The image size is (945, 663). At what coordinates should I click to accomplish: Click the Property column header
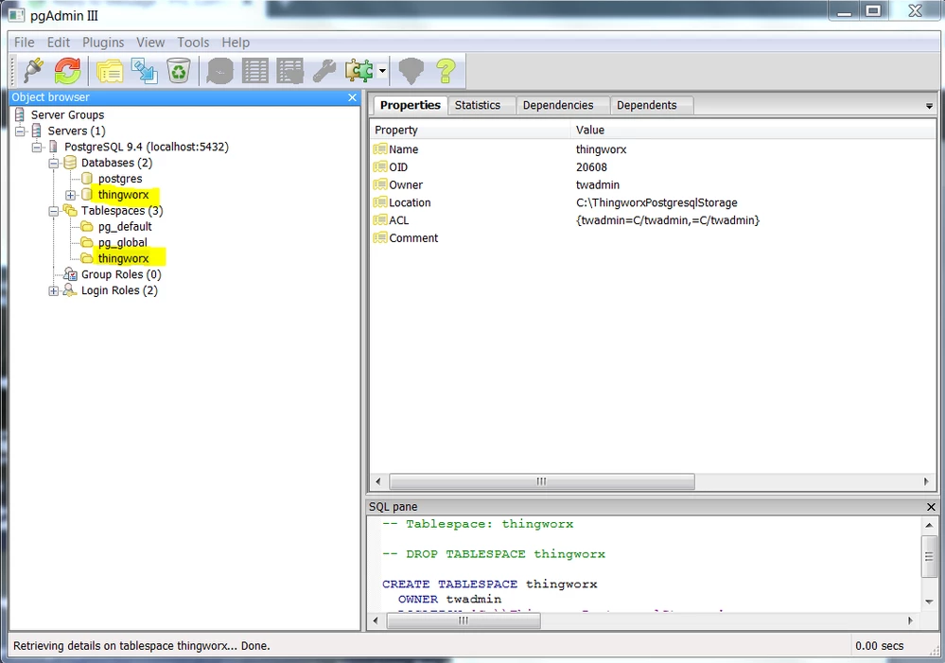[469, 130]
